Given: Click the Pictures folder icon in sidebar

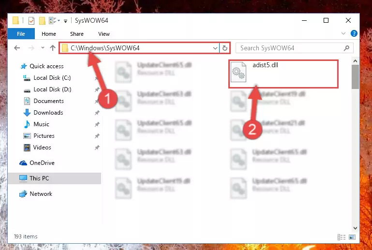Looking at the screenshot, I should pyautogui.click(x=27, y=136).
